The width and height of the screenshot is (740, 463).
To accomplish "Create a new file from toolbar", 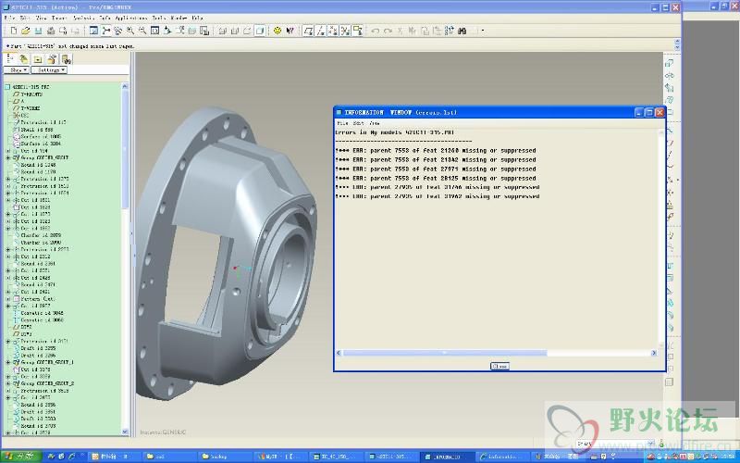I will [14, 31].
